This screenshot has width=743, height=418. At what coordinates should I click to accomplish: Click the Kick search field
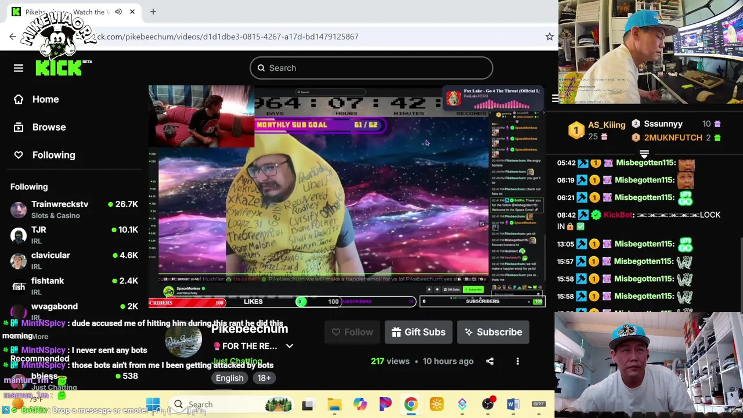371,68
